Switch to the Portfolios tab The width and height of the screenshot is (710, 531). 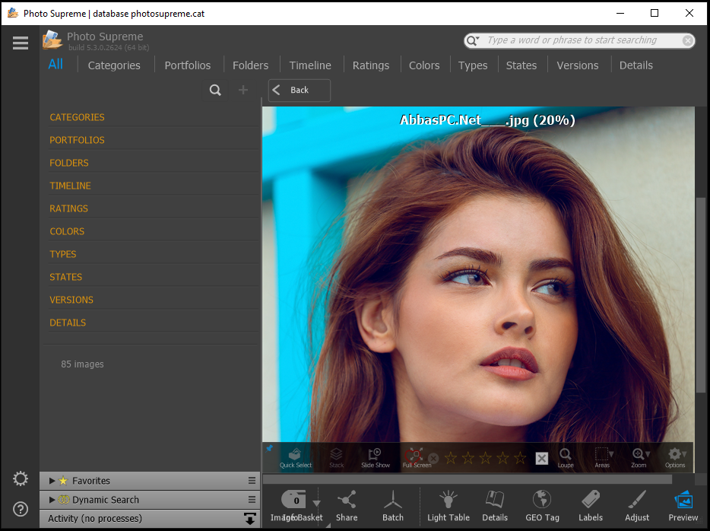pyautogui.click(x=188, y=65)
